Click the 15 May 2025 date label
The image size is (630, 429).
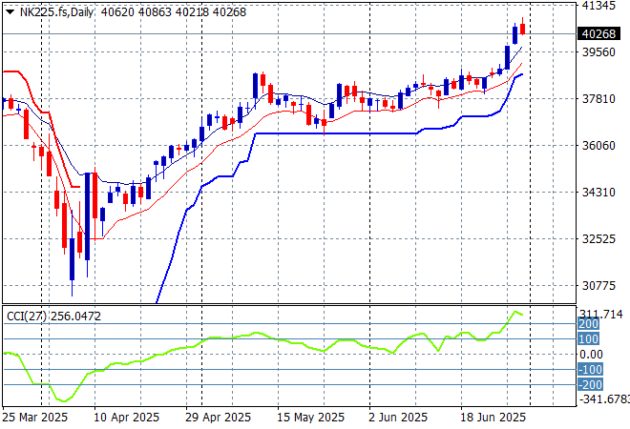click(x=310, y=418)
